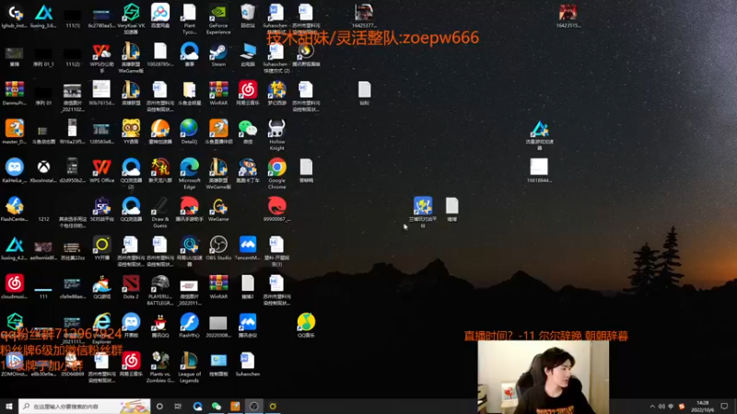The height and width of the screenshot is (414, 737).
Task: Launch Microsoft Edge from desktop
Action: pos(190,173)
